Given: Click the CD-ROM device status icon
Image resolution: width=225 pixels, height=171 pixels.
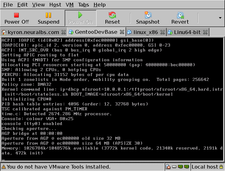Looking at the screenshot, I should pos(168,167).
